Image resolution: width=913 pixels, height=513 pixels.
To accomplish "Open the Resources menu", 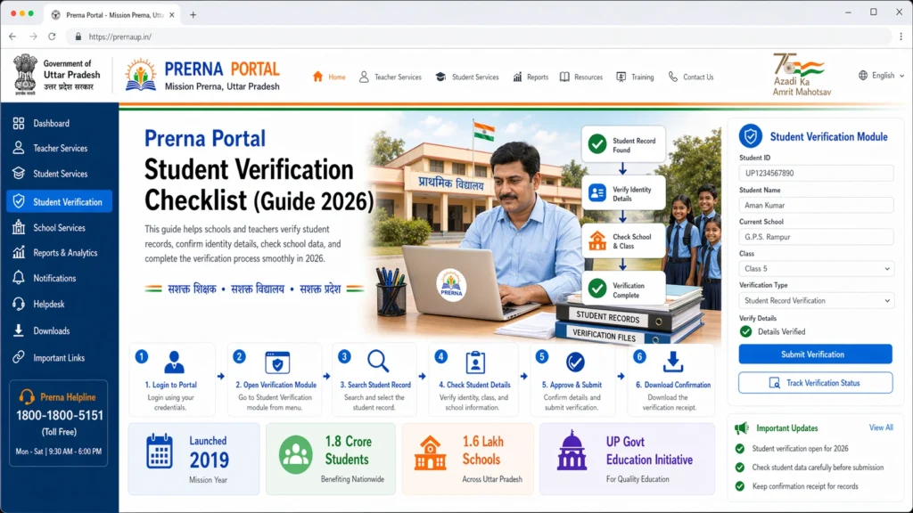I will [581, 77].
